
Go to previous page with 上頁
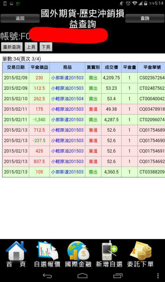[x=31, y=47]
